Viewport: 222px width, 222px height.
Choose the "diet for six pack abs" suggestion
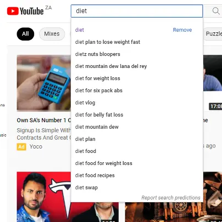point(99,90)
